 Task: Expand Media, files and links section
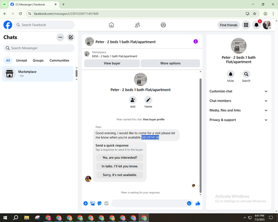pyautogui.click(x=239, y=110)
